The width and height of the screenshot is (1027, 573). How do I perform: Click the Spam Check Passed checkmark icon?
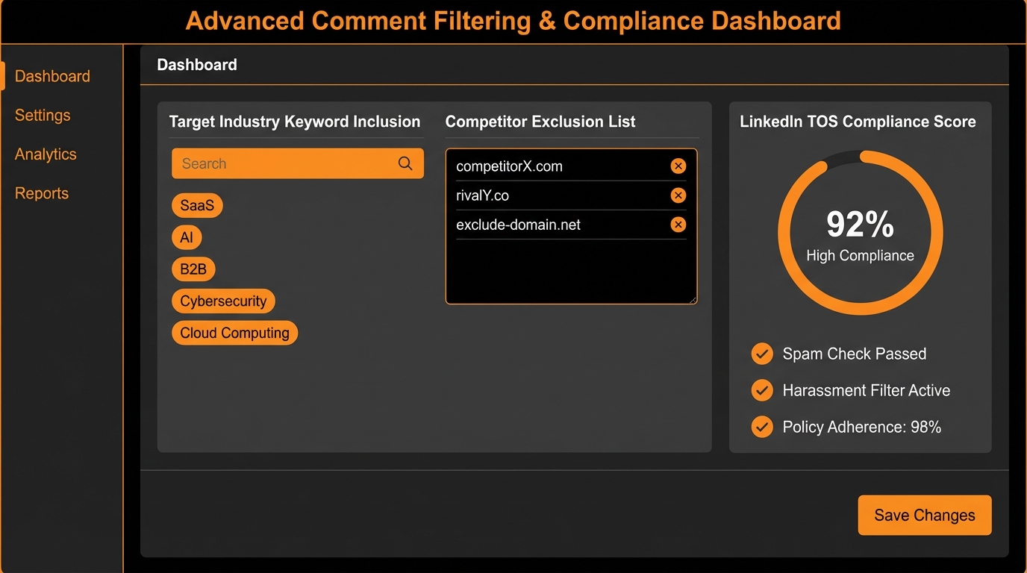(x=761, y=354)
